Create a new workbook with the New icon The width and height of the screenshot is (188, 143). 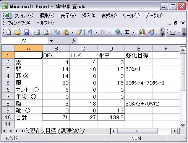pyautogui.click(x=8, y=32)
